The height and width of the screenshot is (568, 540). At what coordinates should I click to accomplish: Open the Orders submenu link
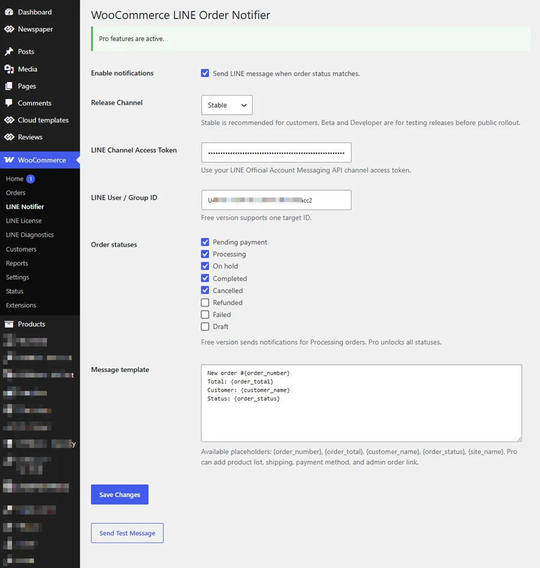click(x=16, y=193)
